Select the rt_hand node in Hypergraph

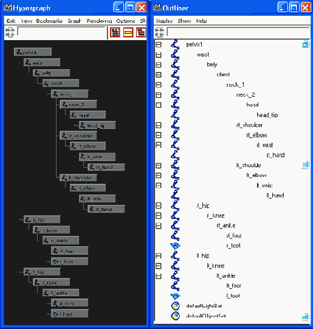106,167
